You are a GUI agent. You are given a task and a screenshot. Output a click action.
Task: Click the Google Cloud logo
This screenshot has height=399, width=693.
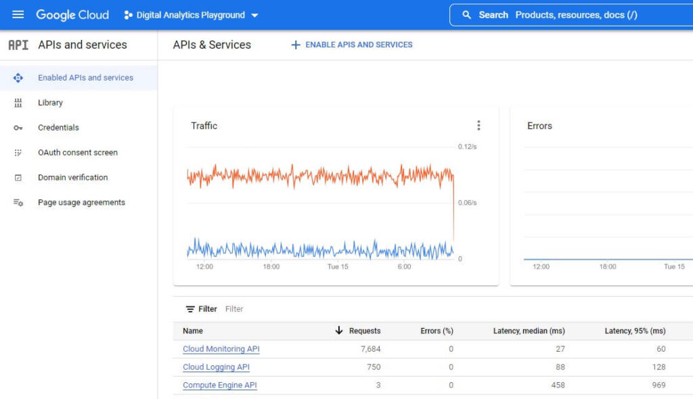[x=72, y=14]
